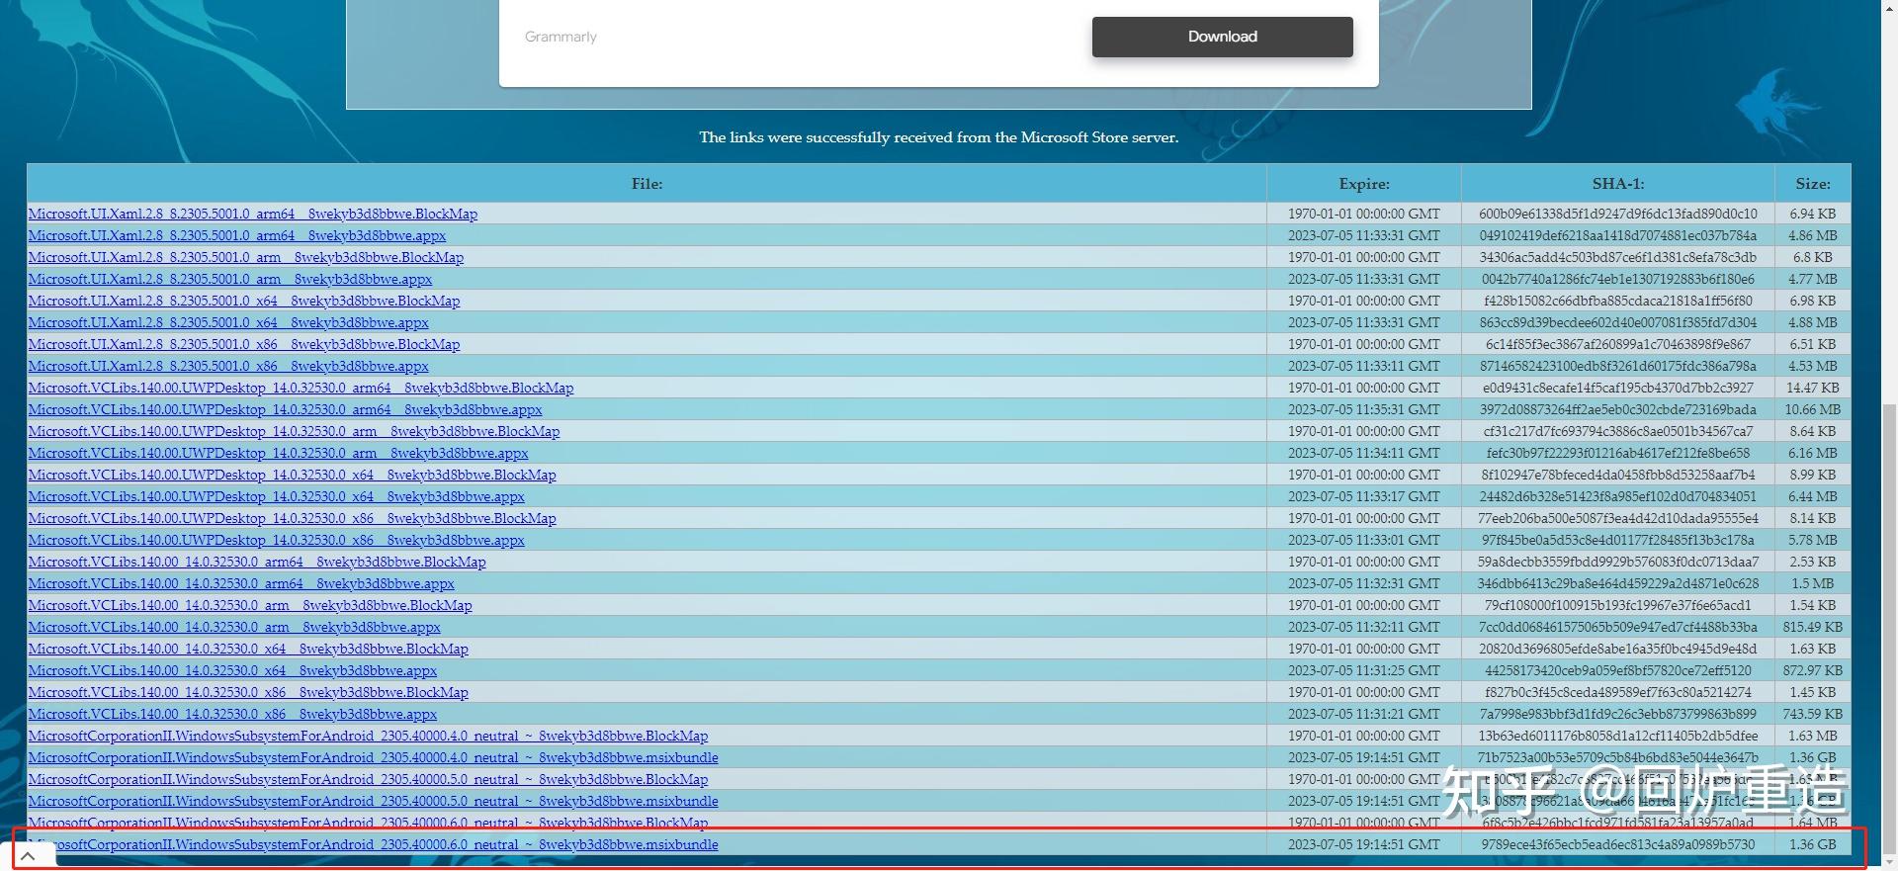
Task: Click the scroll-to-top chevron button
Action: click(29, 856)
